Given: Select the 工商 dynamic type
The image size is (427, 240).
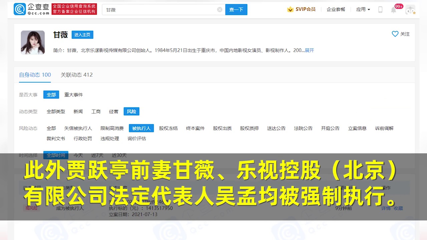Looking at the screenshot, I should pos(96,111).
